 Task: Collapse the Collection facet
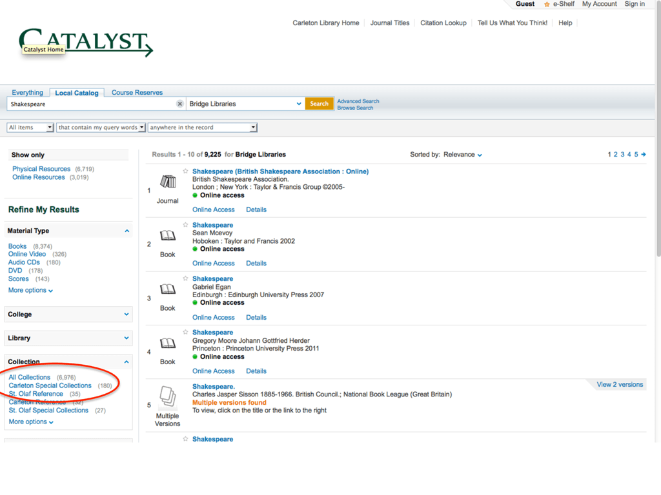click(127, 362)
